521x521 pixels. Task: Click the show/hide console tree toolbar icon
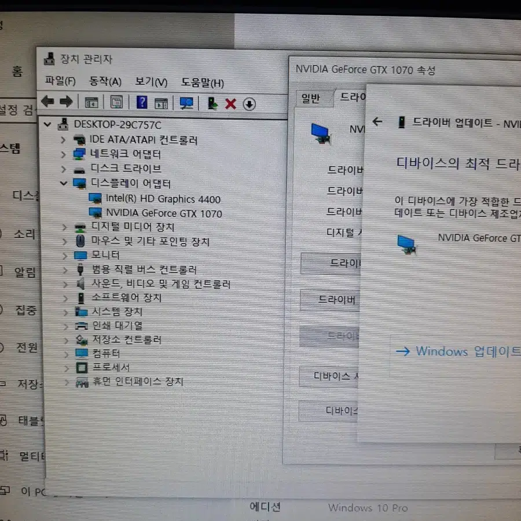click(x=91, y=102)
